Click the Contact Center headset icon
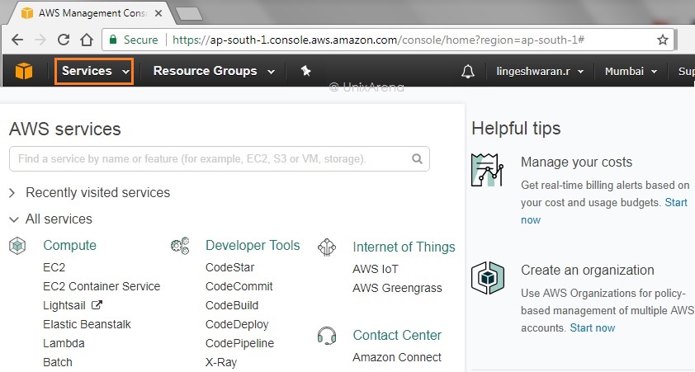The width and height of the screenshot is (695, 372). [327, 336]
